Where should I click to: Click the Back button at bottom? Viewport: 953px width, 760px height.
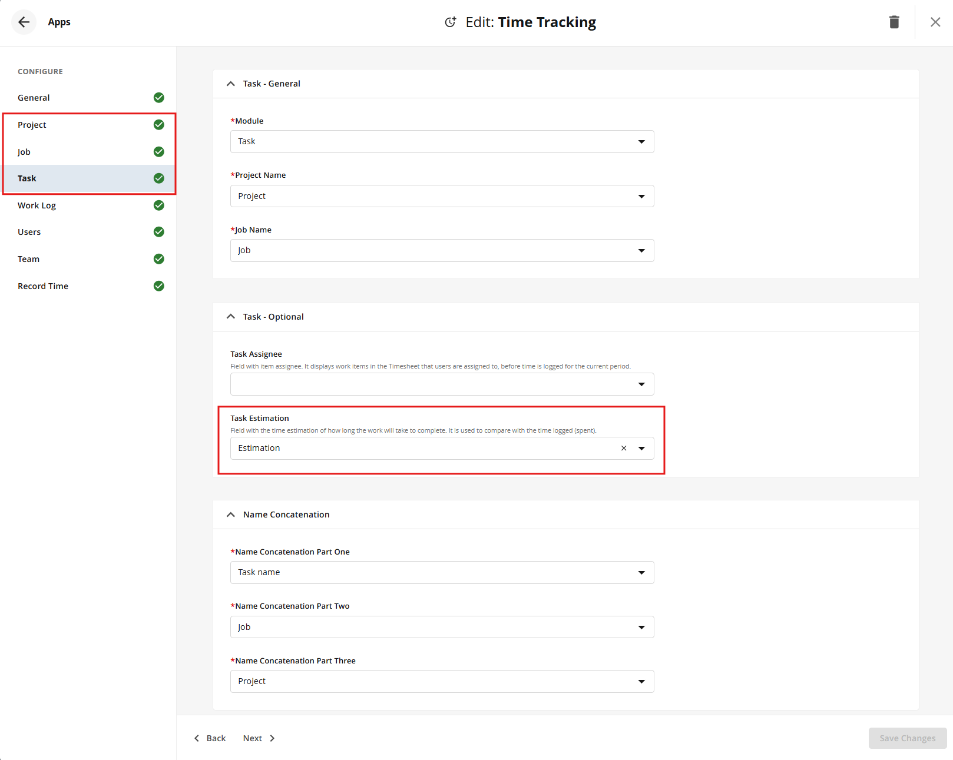click(210, 738)
